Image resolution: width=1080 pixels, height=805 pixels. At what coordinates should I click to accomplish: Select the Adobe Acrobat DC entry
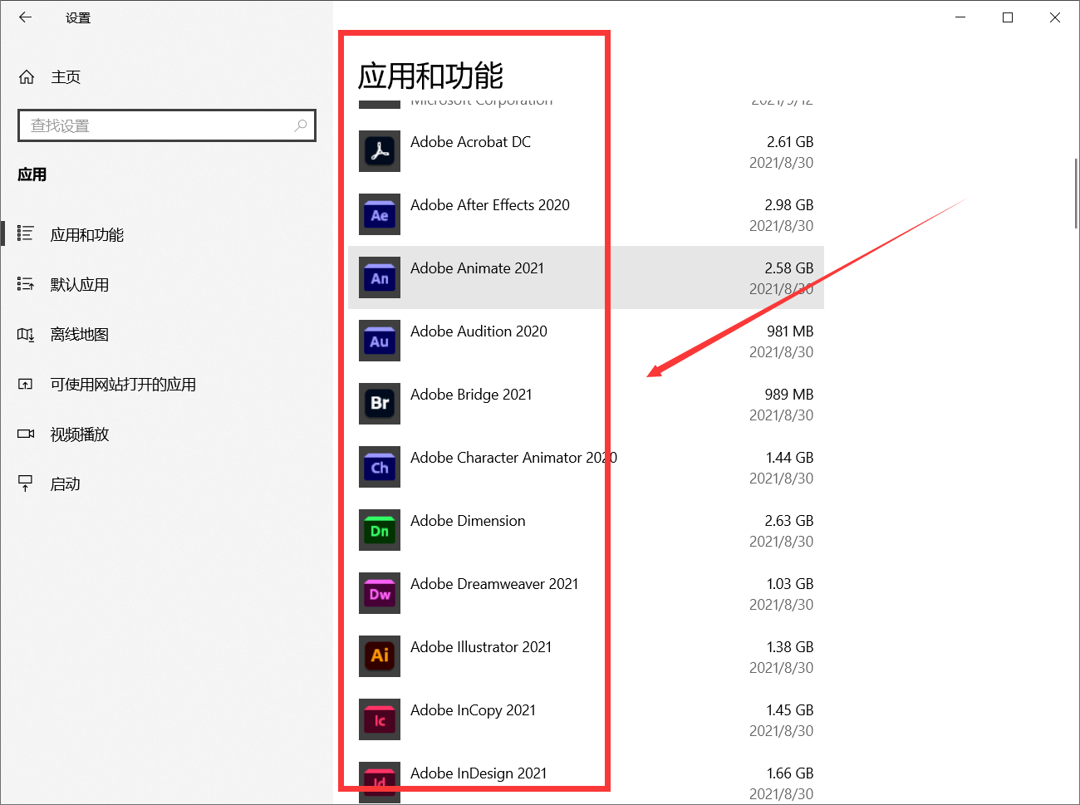coord(586,151)
